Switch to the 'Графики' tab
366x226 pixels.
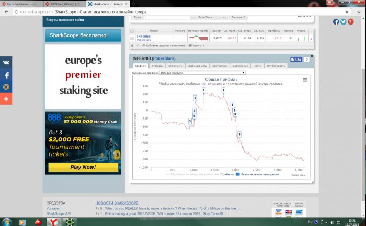141,66
